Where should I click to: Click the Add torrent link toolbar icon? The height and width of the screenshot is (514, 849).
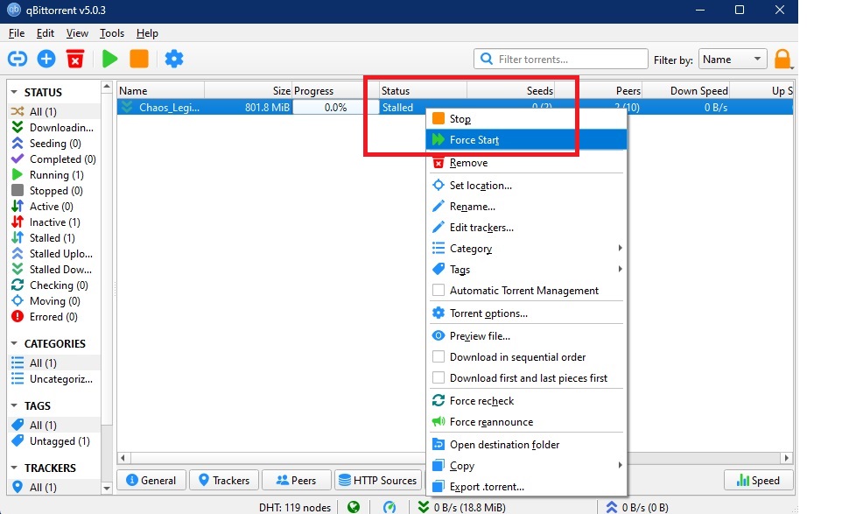[x=18, y=59]
